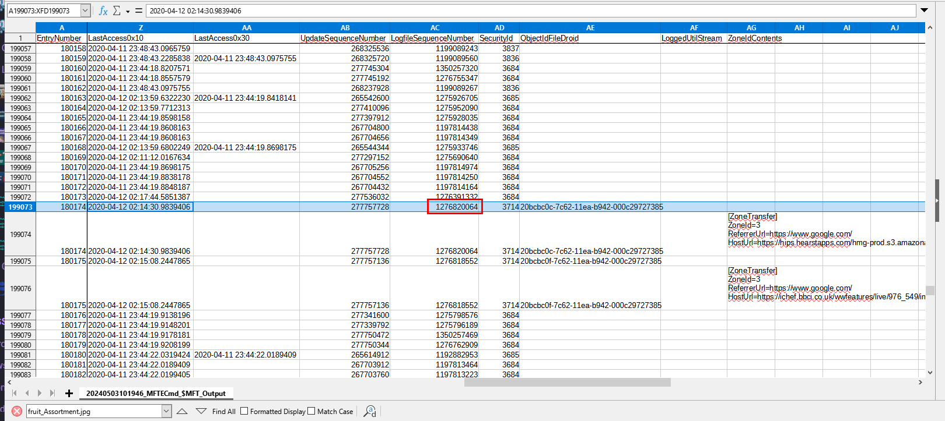This screenshot has height=421, width=945.
Task: Expand the search history dropdown
Action: coord(166,411)
